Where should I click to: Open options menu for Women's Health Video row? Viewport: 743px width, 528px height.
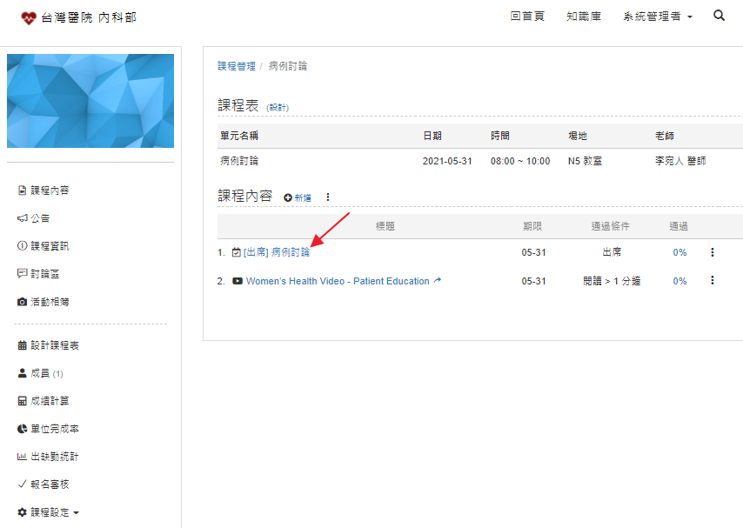[712, 280]
